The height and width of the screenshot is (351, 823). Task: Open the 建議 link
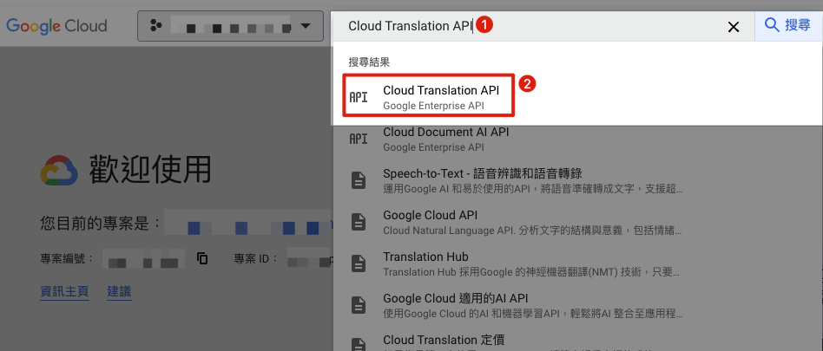point(119,292)
